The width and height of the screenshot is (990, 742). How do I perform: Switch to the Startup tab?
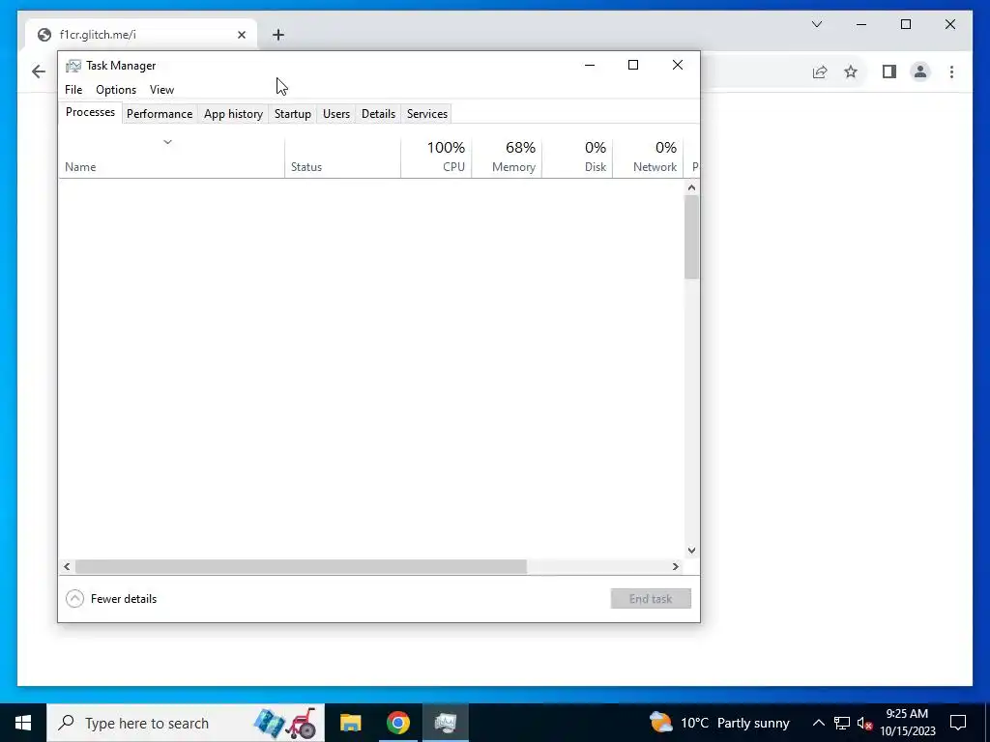pos(292,114)
